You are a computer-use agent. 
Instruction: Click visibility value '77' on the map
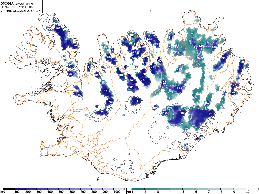[134, 52]
